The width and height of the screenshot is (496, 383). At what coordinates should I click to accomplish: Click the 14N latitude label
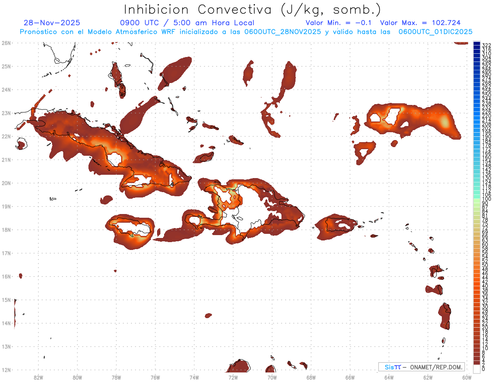(x=6, y=323)
